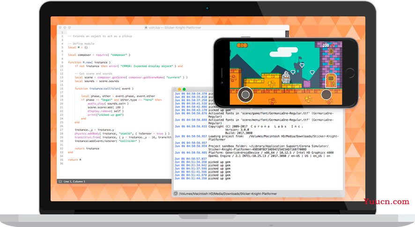
Task: Click line number 36 in the editor gutter
Action: click(x=61, y=163)
